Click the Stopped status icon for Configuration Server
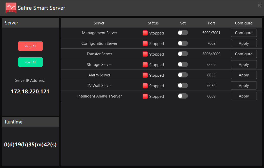 point(145,43)
